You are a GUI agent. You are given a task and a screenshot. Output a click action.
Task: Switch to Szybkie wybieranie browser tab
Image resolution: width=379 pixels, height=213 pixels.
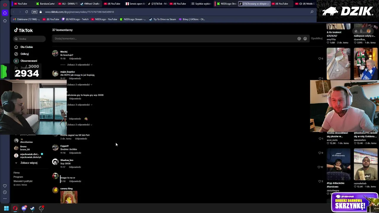(x=201, y=4)
